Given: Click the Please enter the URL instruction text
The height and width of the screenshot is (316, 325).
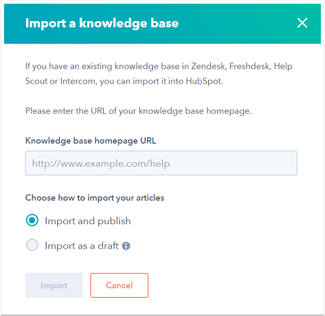Looking at the screenshot, I should (139, 111).
